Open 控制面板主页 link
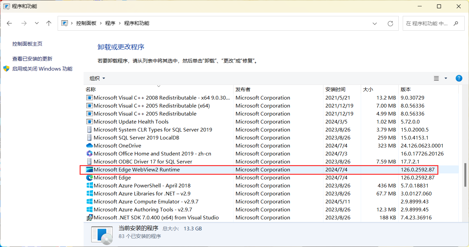 coord(27,44)
